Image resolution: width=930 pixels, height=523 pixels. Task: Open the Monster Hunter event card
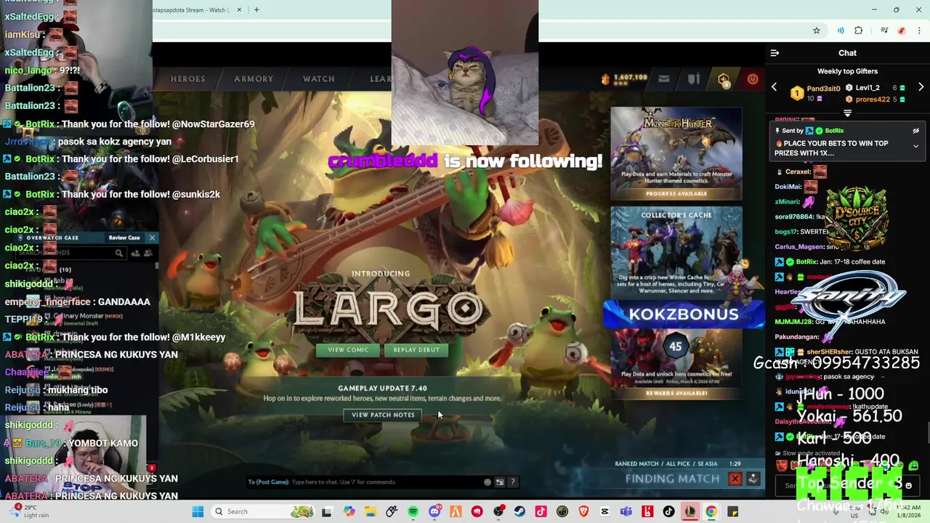pyautogui.click(x=676, y=153)
